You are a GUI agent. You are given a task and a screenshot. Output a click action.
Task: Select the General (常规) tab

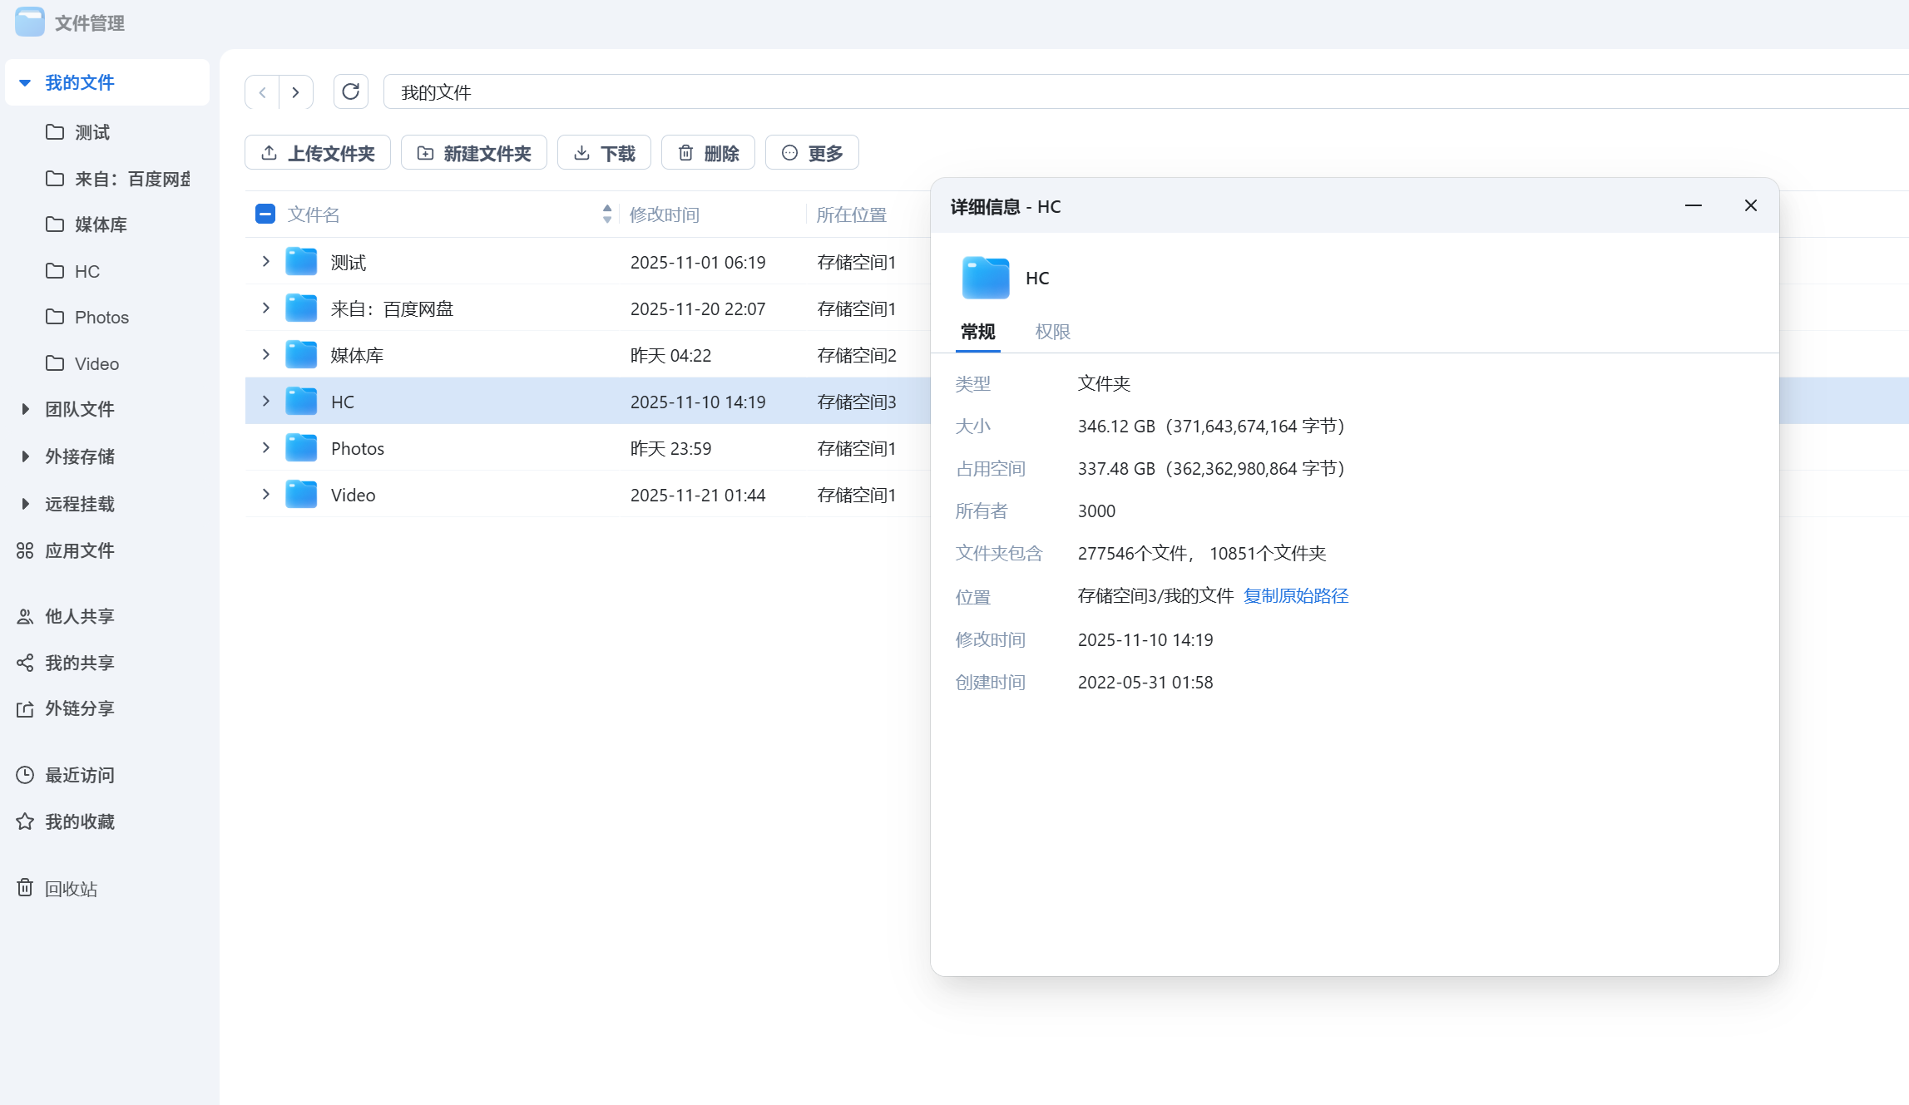coord(977,332)
